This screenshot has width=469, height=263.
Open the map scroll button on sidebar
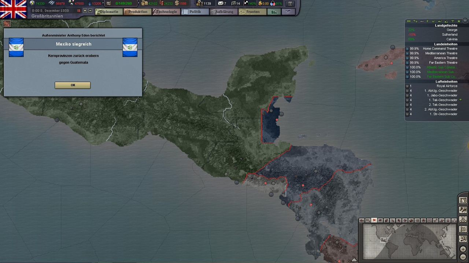[x=463, y=200]
